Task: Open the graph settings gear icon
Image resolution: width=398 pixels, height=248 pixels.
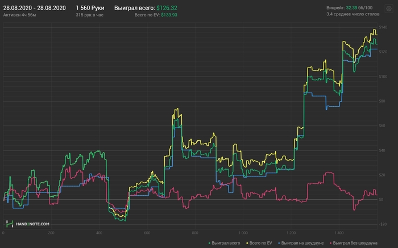Action: coord(388,9)
